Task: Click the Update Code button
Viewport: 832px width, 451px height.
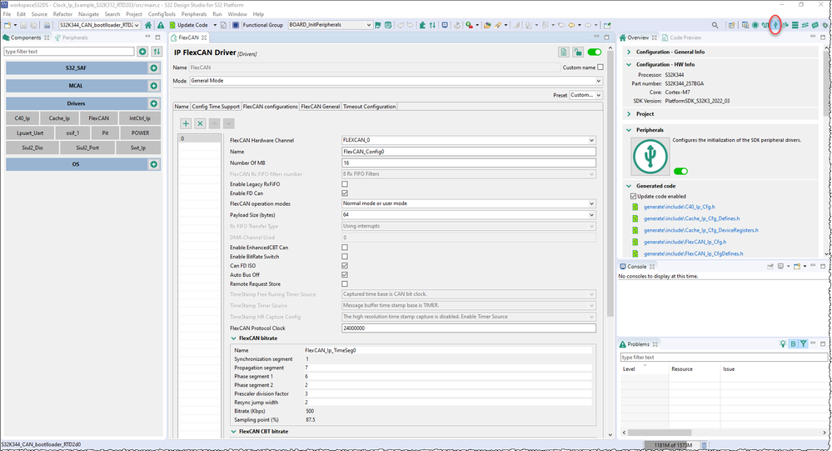Action: (x=188, y=25)
